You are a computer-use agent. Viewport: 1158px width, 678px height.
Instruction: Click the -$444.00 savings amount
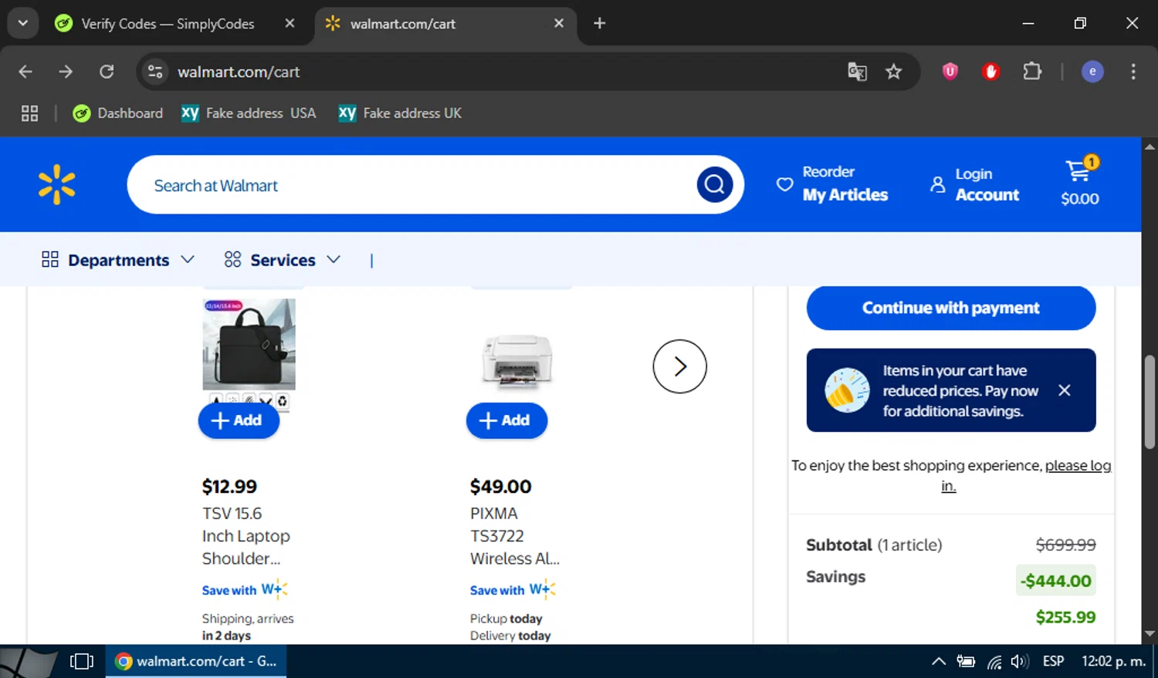pos(1056,581)
